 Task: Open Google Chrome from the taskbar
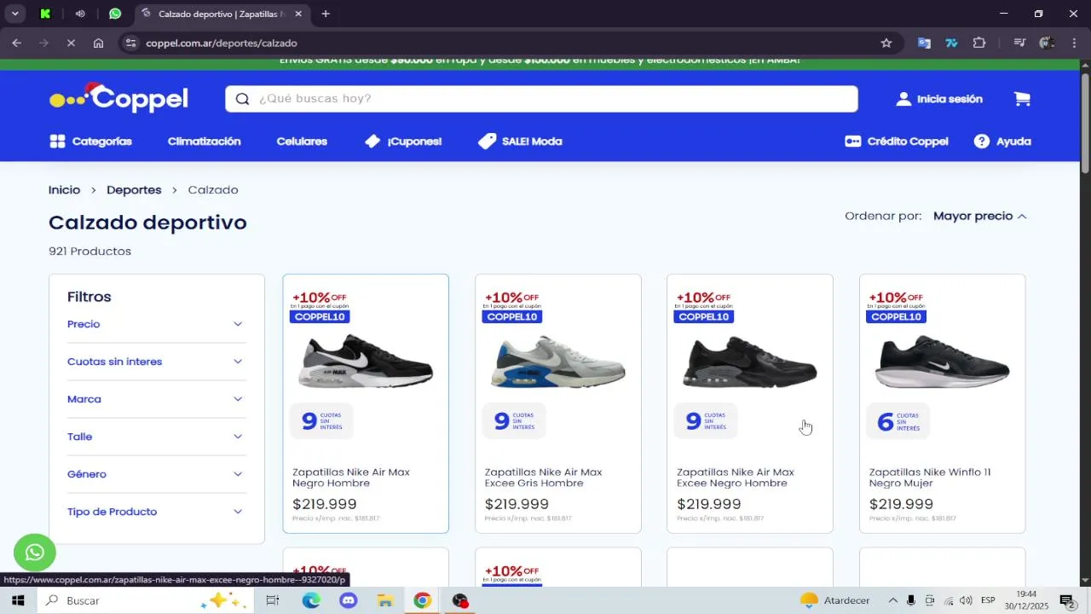coord(423,600)
